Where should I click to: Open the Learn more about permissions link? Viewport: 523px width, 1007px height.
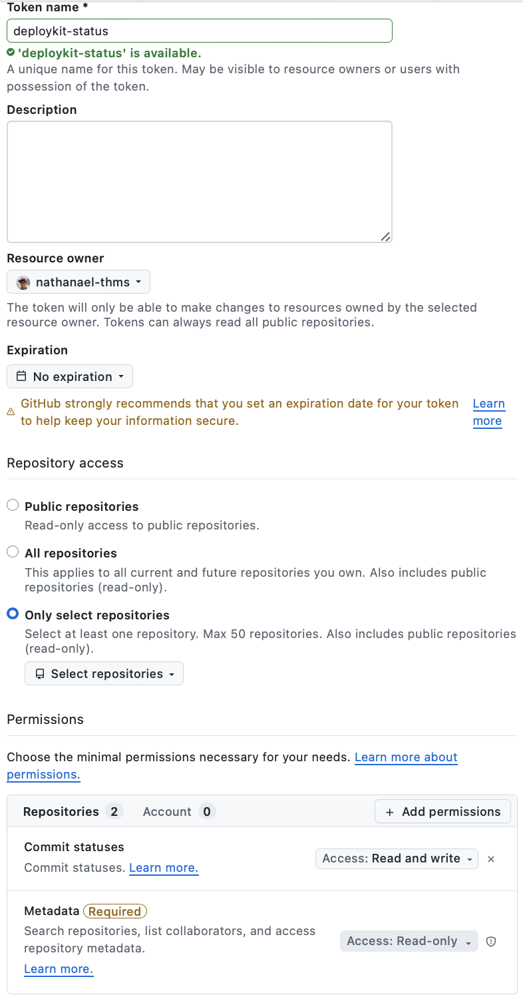406,757
